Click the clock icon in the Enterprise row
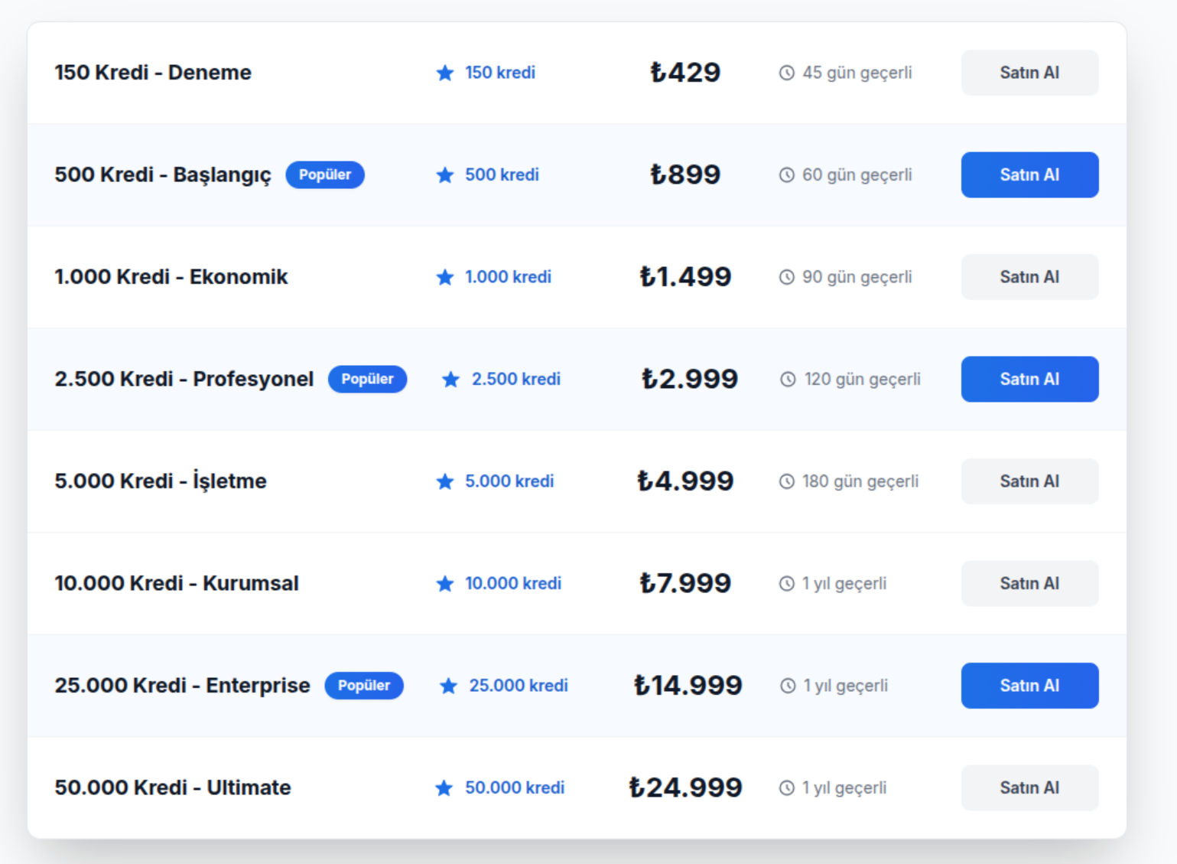The height and width of the screenshot is (864, 1177). tap(788, 686)
